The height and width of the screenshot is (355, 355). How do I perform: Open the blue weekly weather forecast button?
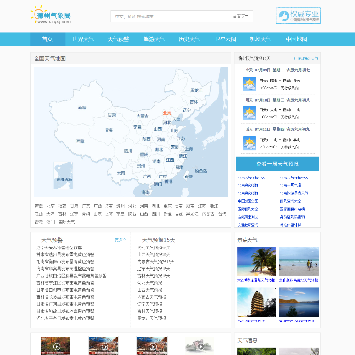point(277,164)
